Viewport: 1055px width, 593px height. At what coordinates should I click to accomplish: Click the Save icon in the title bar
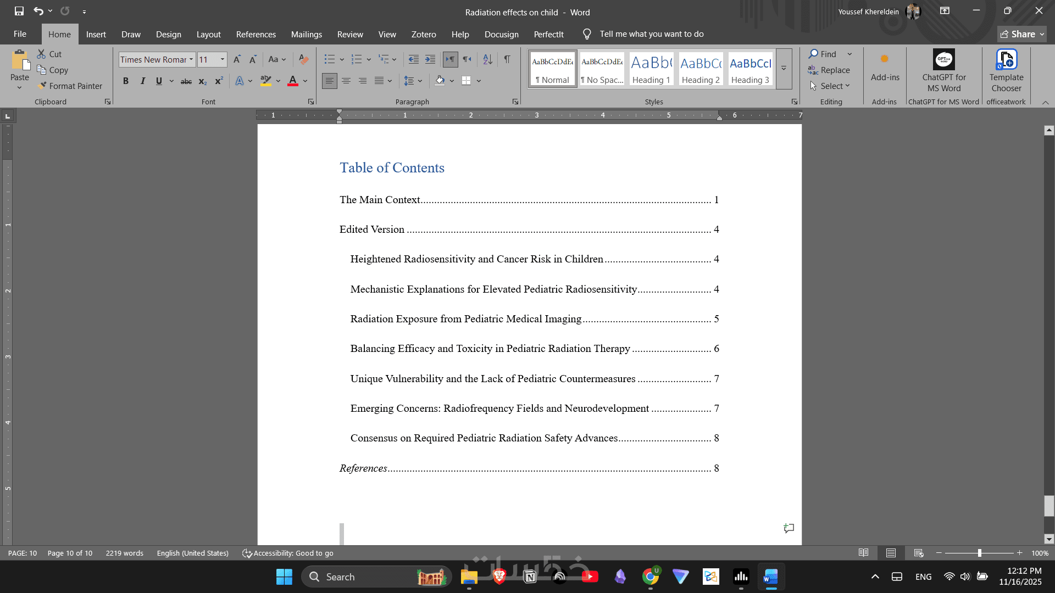(x=19, y=11)
